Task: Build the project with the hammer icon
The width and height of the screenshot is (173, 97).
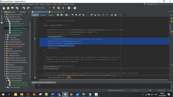Action: click(54, 8)
